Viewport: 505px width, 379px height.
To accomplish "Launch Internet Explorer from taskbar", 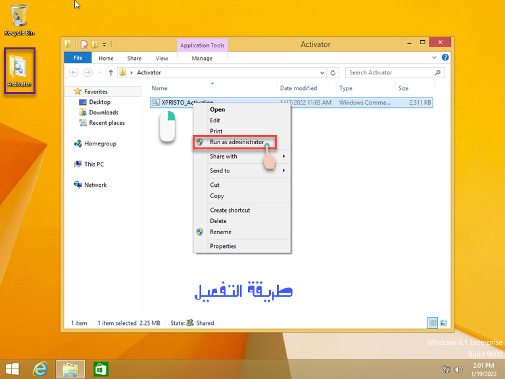I will pyautogui.click(x=40, y=369).
